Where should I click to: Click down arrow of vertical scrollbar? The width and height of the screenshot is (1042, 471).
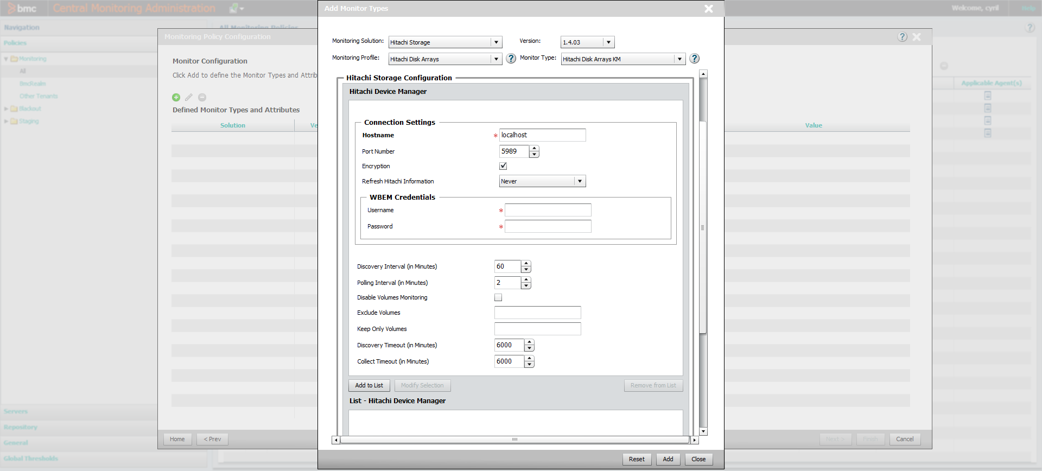tap(703, 431)
